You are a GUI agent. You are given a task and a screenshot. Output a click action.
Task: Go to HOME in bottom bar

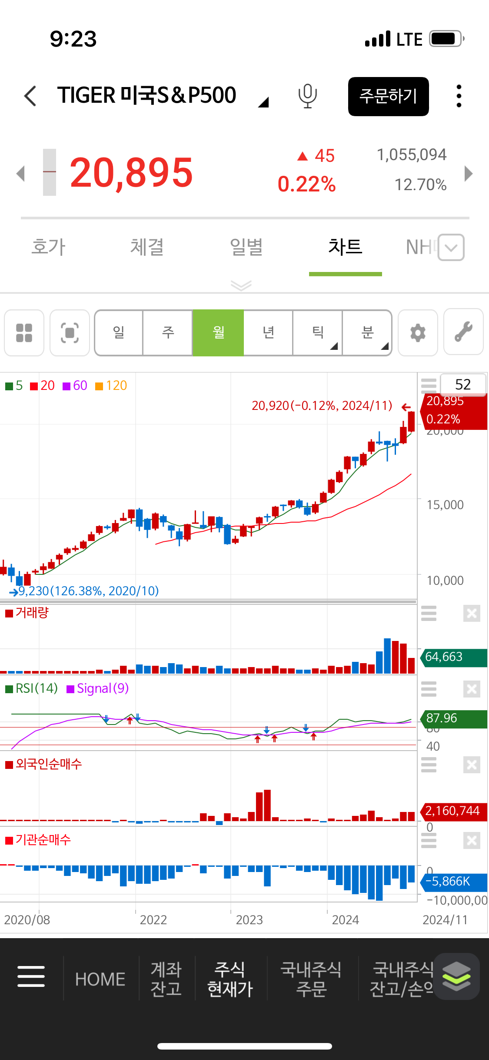pos(100,979)
